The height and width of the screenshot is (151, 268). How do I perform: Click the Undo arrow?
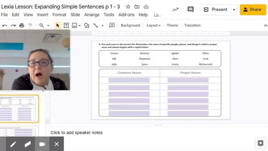pyautogui.click(x=5, y=26)
